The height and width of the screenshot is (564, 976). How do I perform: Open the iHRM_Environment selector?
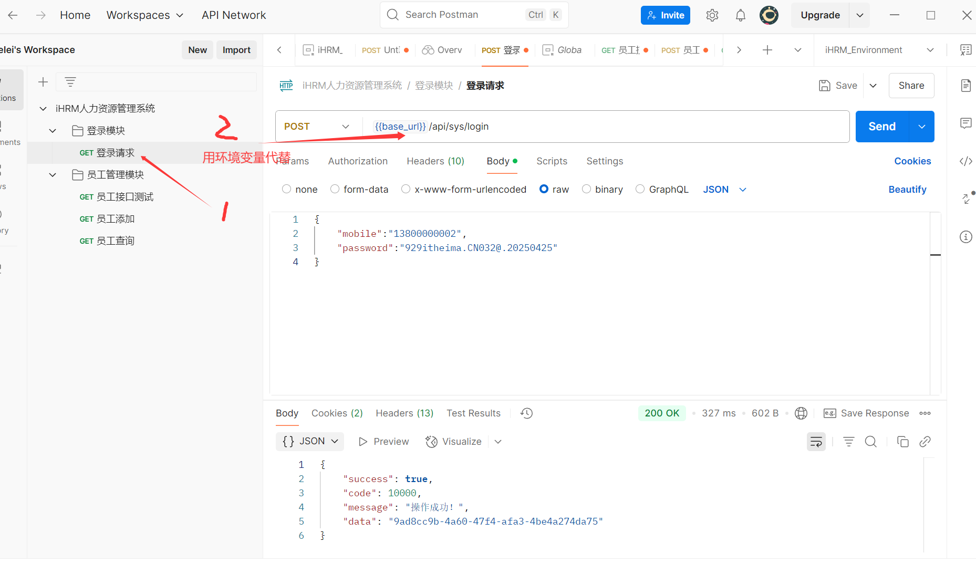(880, 50)
